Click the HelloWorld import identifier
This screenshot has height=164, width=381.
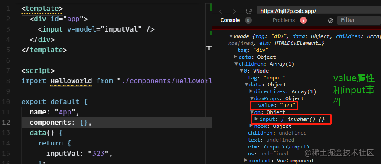coord(71,81)
